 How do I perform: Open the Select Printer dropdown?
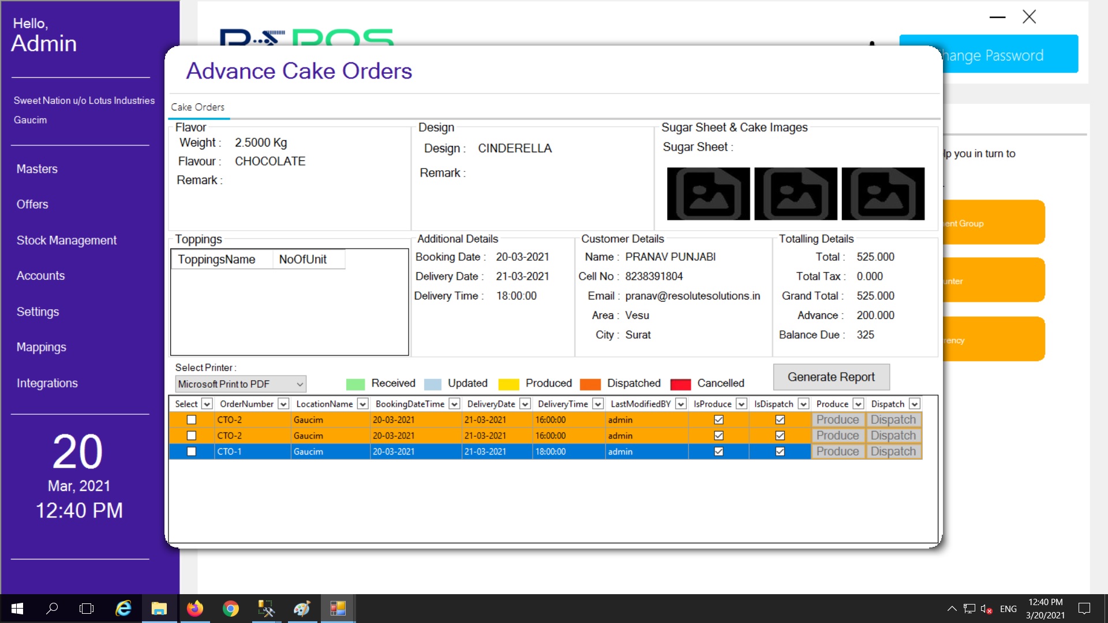tap(300, 384)
